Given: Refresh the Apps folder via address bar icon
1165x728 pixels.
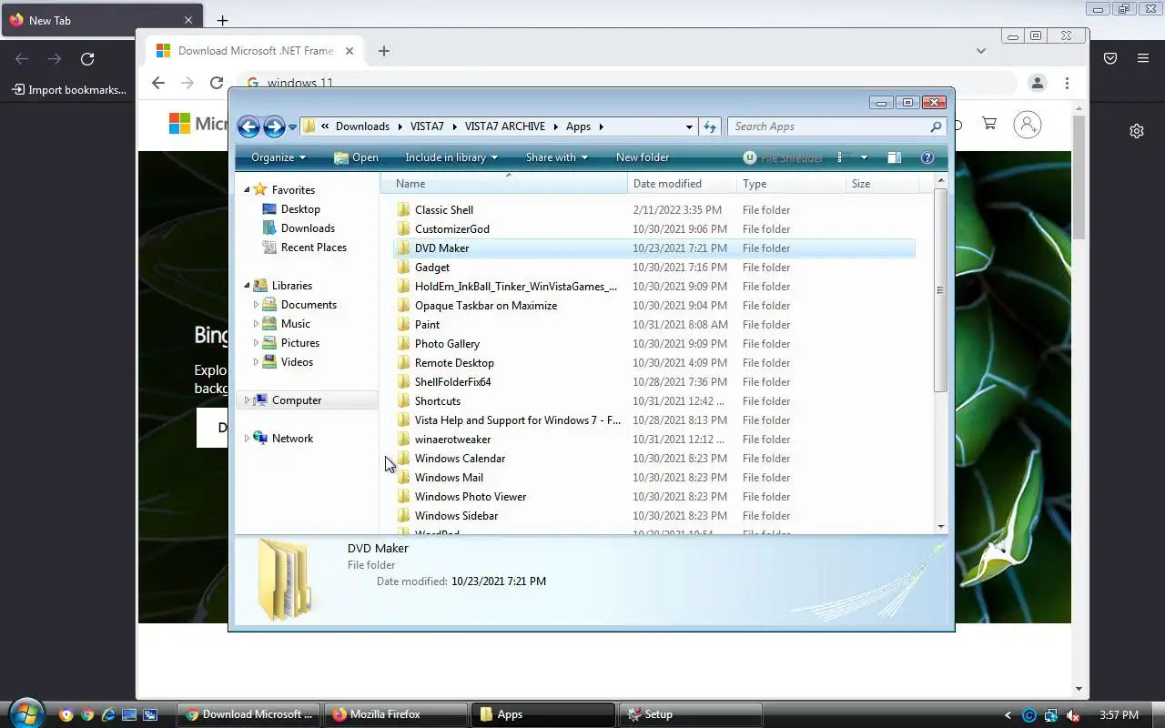Looking at the screenshot, I should 711,126.
